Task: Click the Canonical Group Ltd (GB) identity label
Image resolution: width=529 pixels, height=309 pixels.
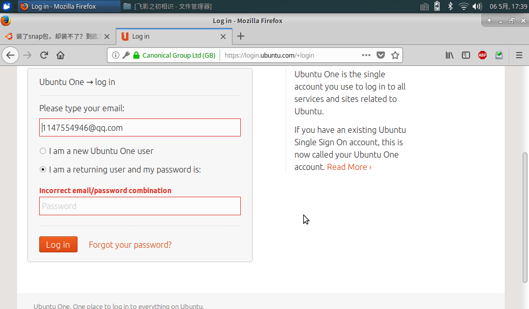Action: coord(179,55)
